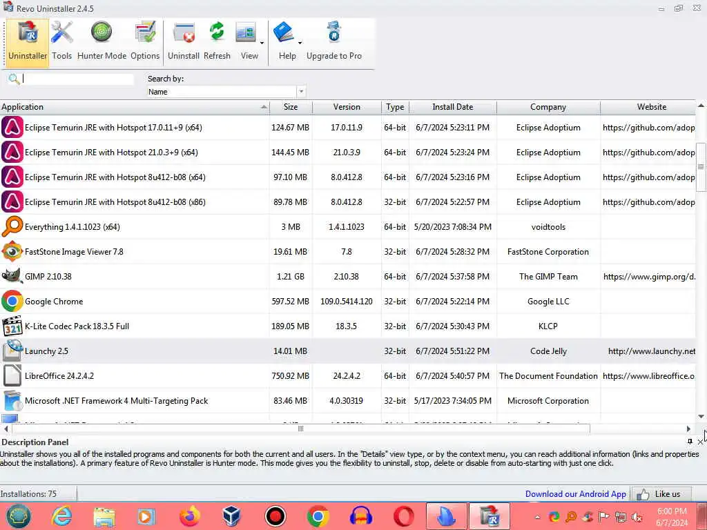Click the Launchy 2.5 row icon
The image size is (707, 530).
[12, 351]
